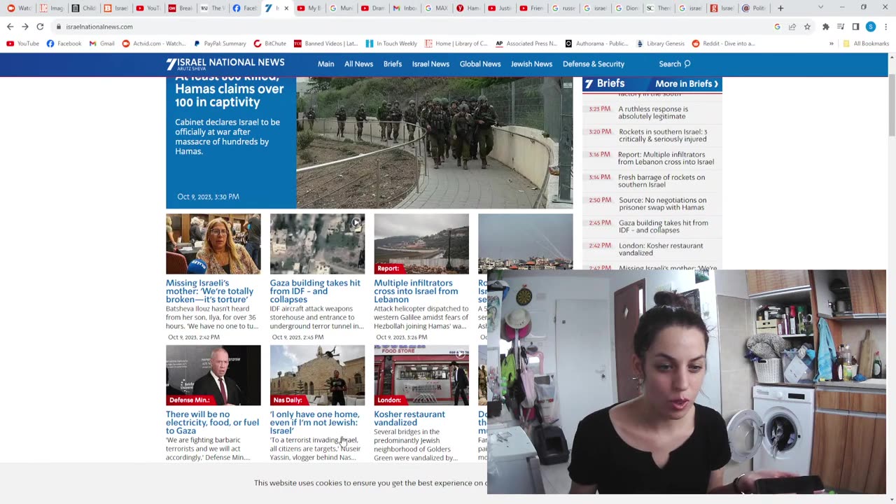Open the share page icon in address bar
896x504 pixels.
[792, 27]
